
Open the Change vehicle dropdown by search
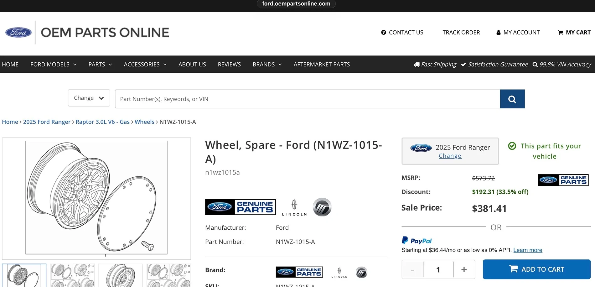point(89,98)
